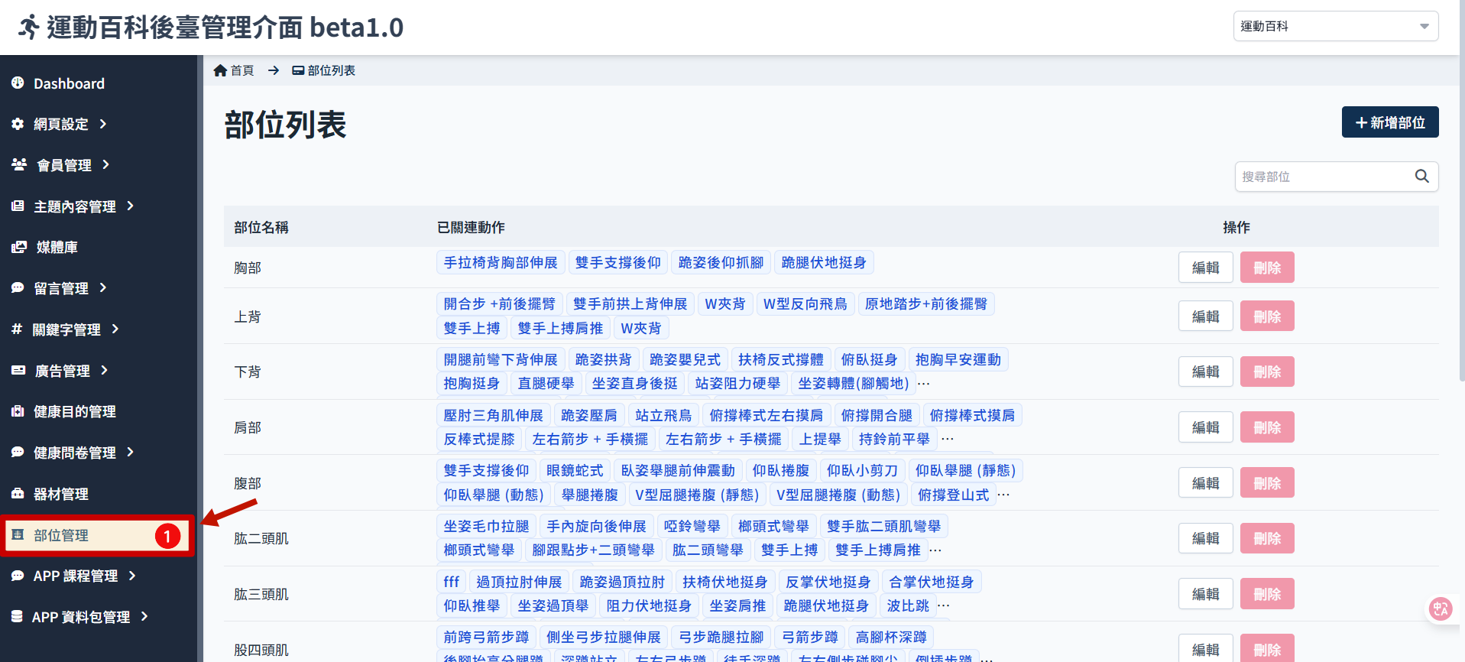
Task: Click the W型反向飛鳥 tag
Action: (x=805, y=303)
